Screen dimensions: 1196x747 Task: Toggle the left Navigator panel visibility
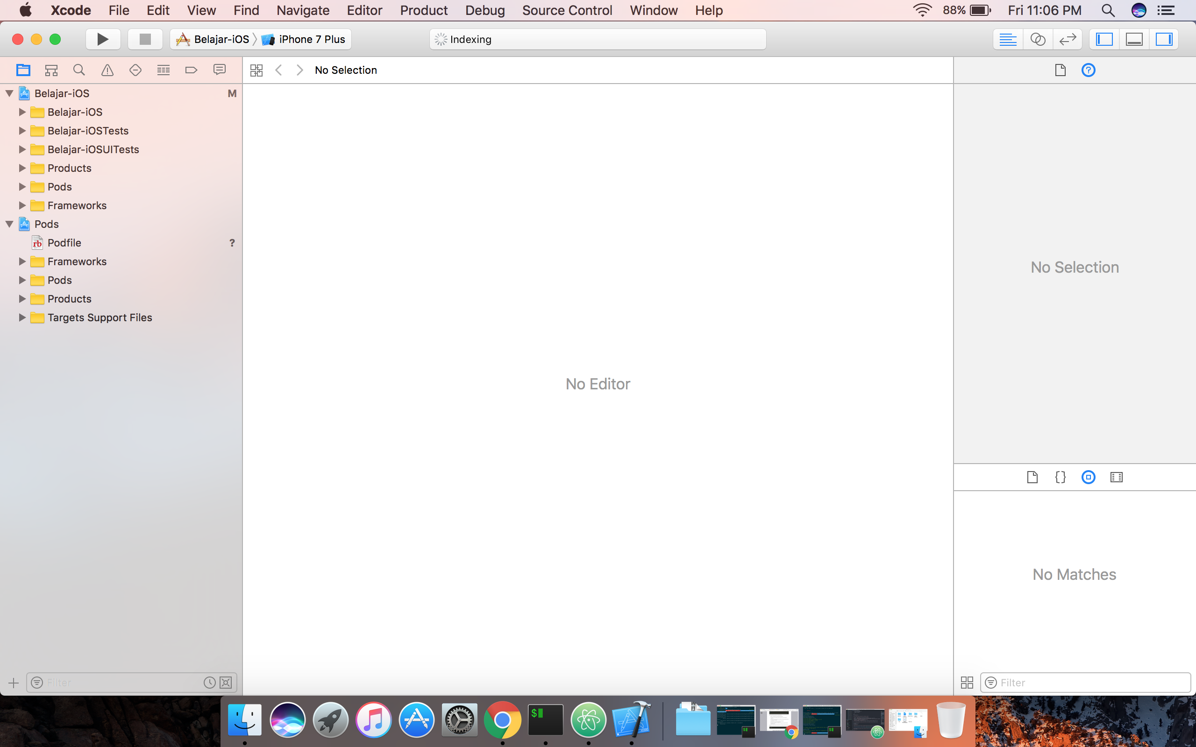point(1104,40)
